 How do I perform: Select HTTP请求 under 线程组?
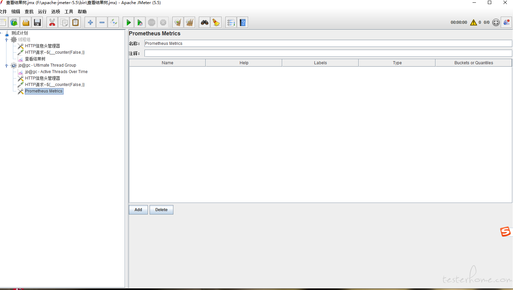pos(55,52)
